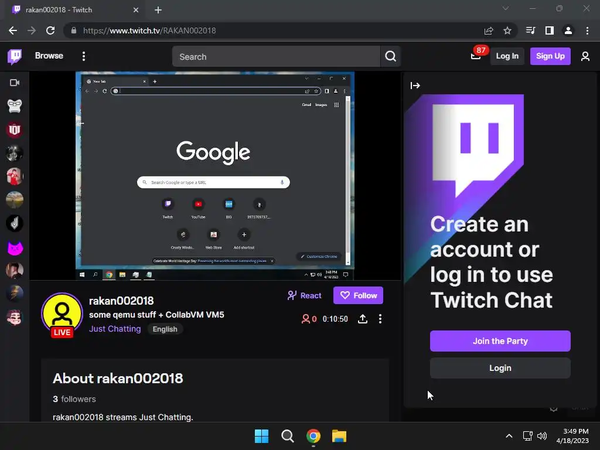
Task: Open Windows taskbar search
Action: coord(287,436)
